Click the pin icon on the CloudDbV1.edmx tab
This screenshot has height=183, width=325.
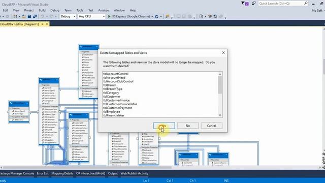[43, 24]
